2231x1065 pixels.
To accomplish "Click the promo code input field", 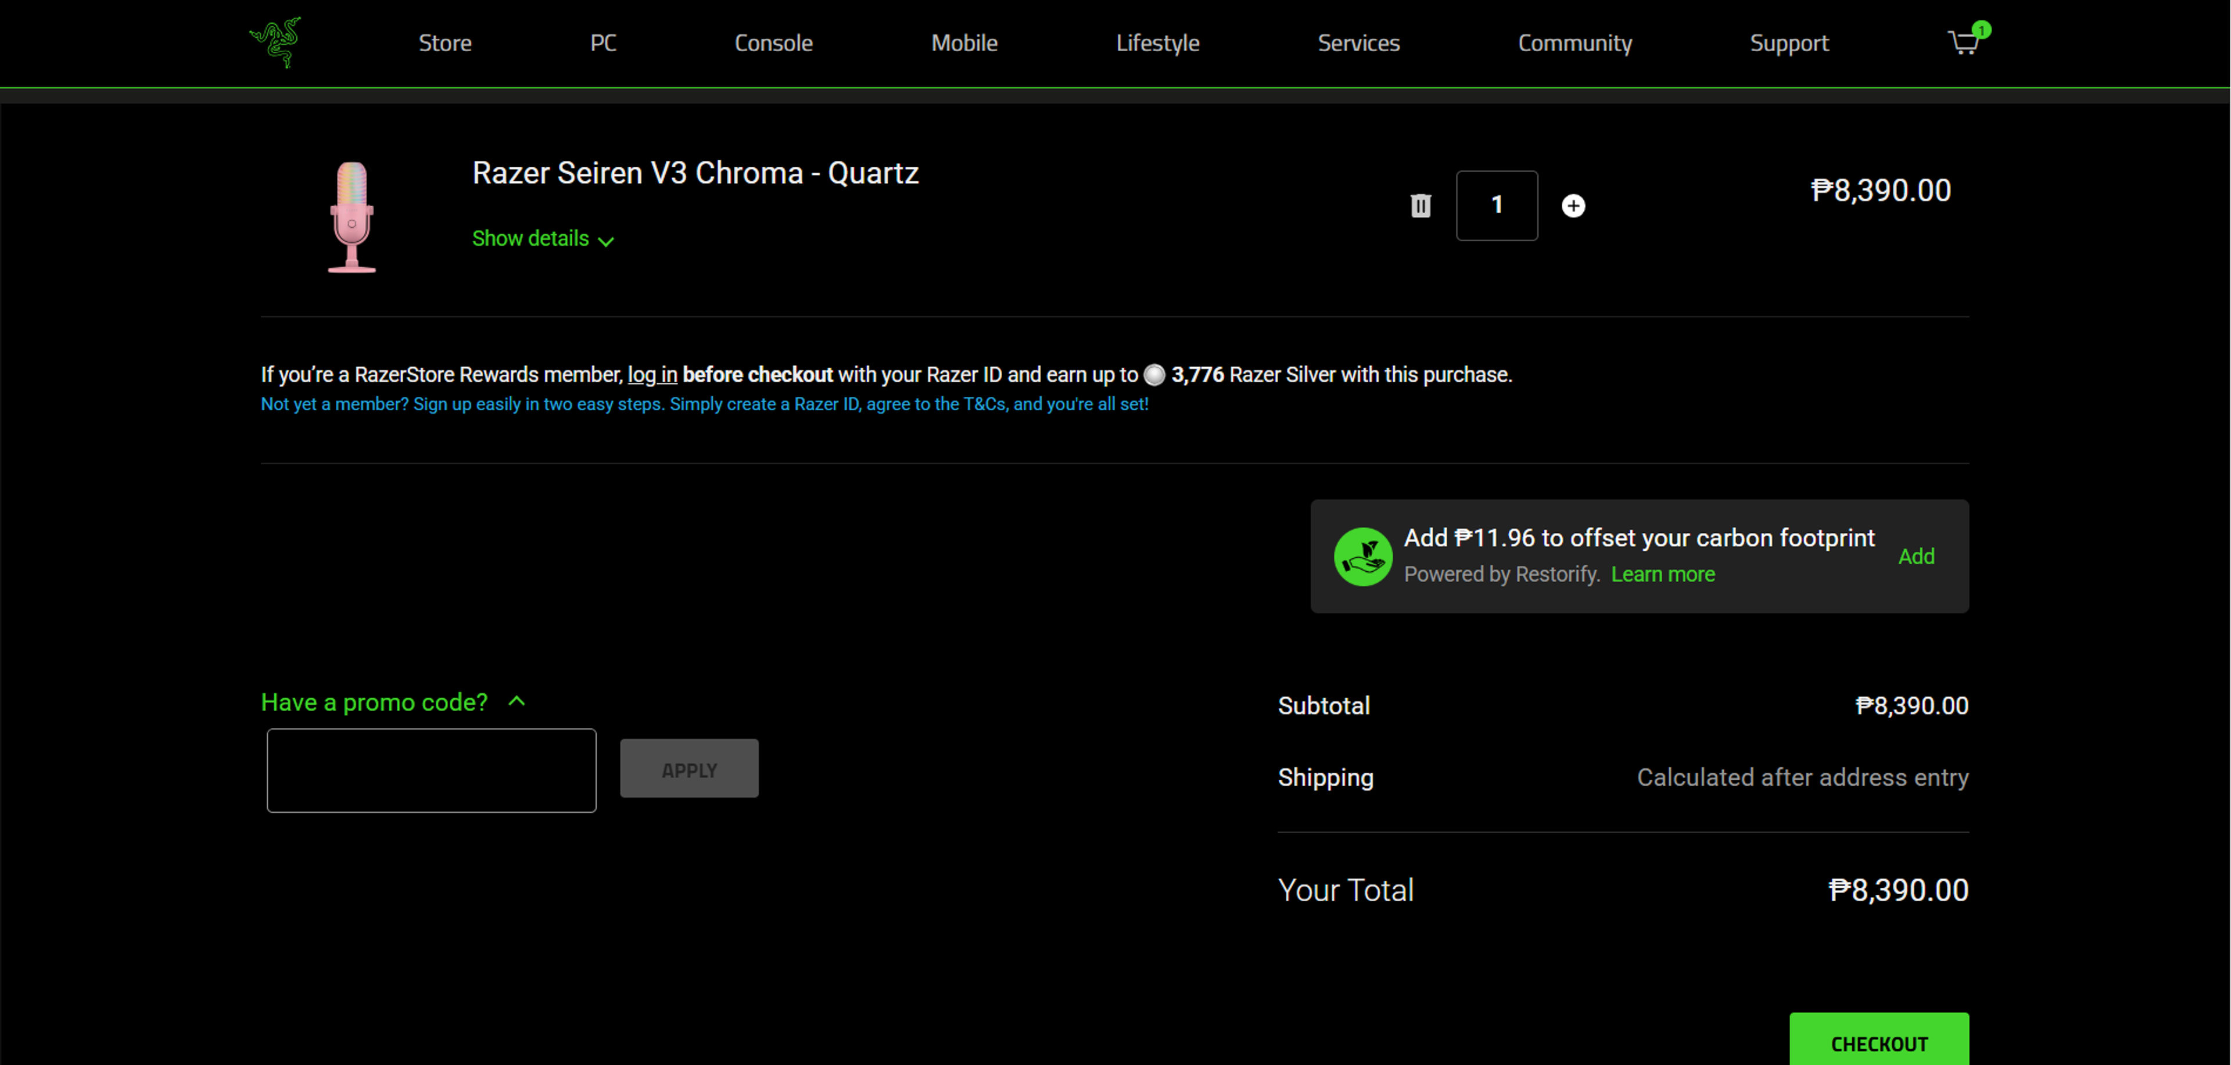I will tap(431, 770).
